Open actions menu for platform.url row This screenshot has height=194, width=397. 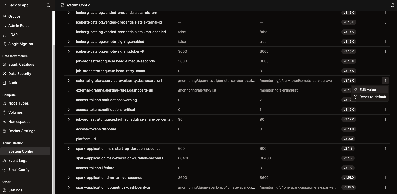click(x=385, y=139)
